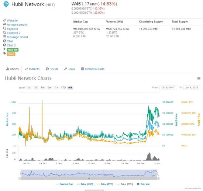Click the navigator left range handle
Viewport: 203px width, 191px height.
point(21,173)
